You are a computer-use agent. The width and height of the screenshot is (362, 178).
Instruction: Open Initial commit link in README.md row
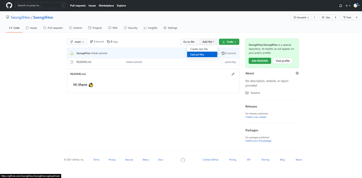pyautogui.click(x=134, y=62)
